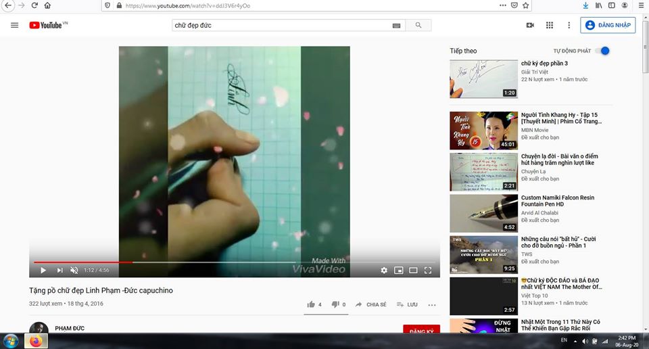649x349 pixels.
Task: Click the CHIA SẺ share button
Action: click(371, 304)
